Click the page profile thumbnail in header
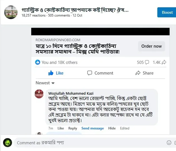 (x=11, y=12)
